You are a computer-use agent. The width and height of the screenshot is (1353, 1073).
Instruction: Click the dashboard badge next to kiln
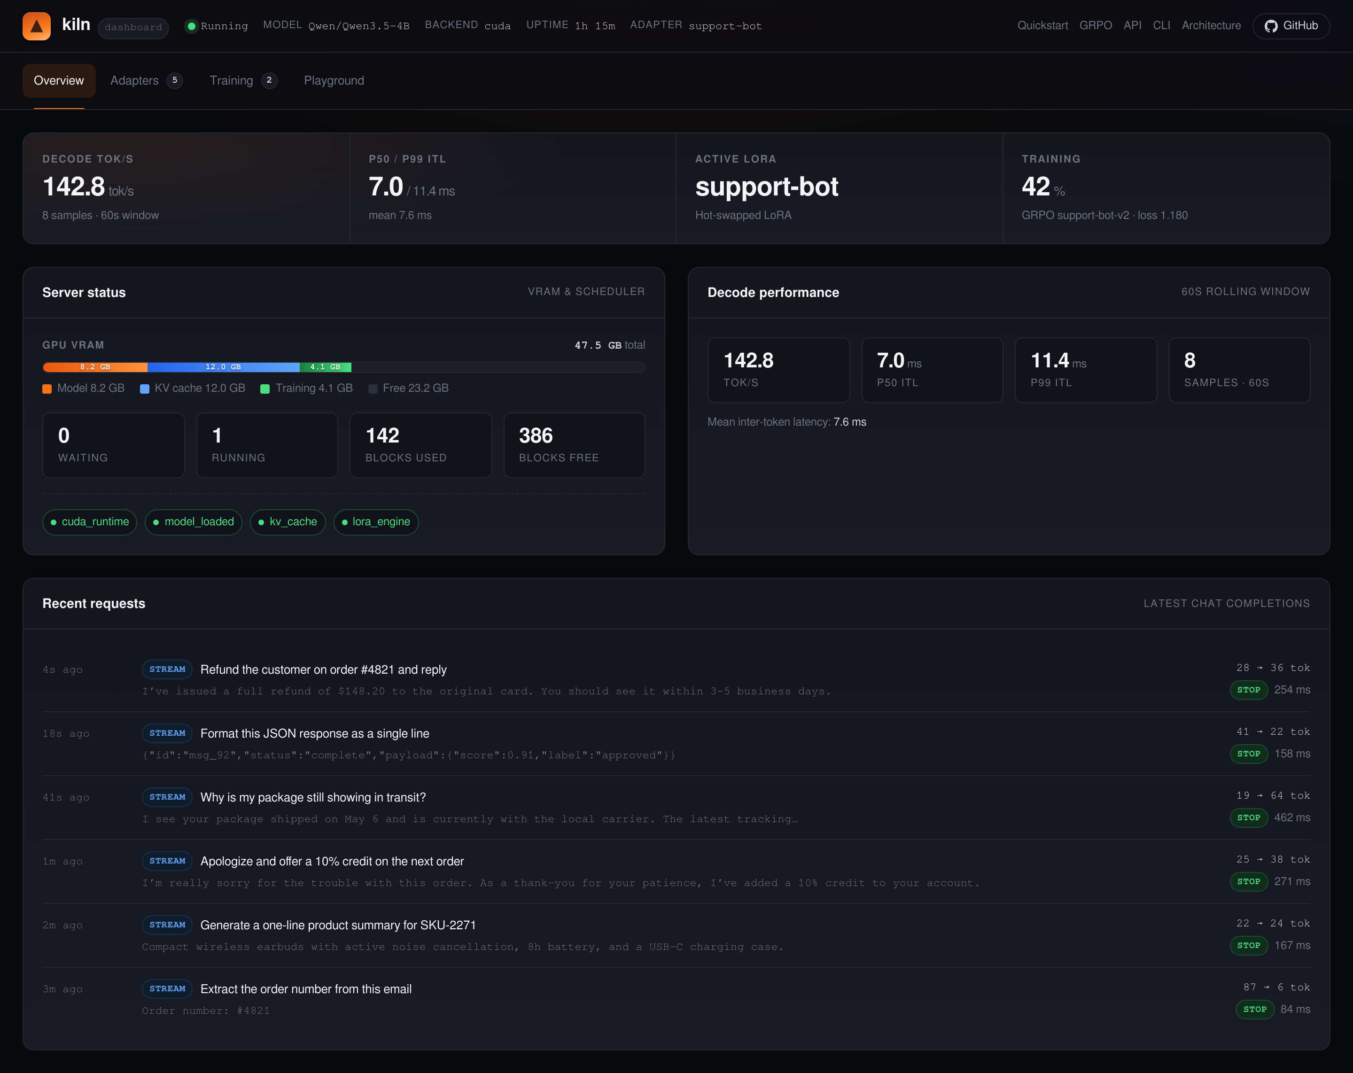[133, 28]
